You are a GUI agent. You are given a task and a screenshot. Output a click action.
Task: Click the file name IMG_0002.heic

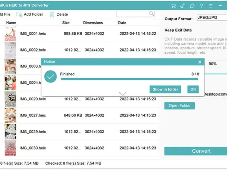point(33,50)
